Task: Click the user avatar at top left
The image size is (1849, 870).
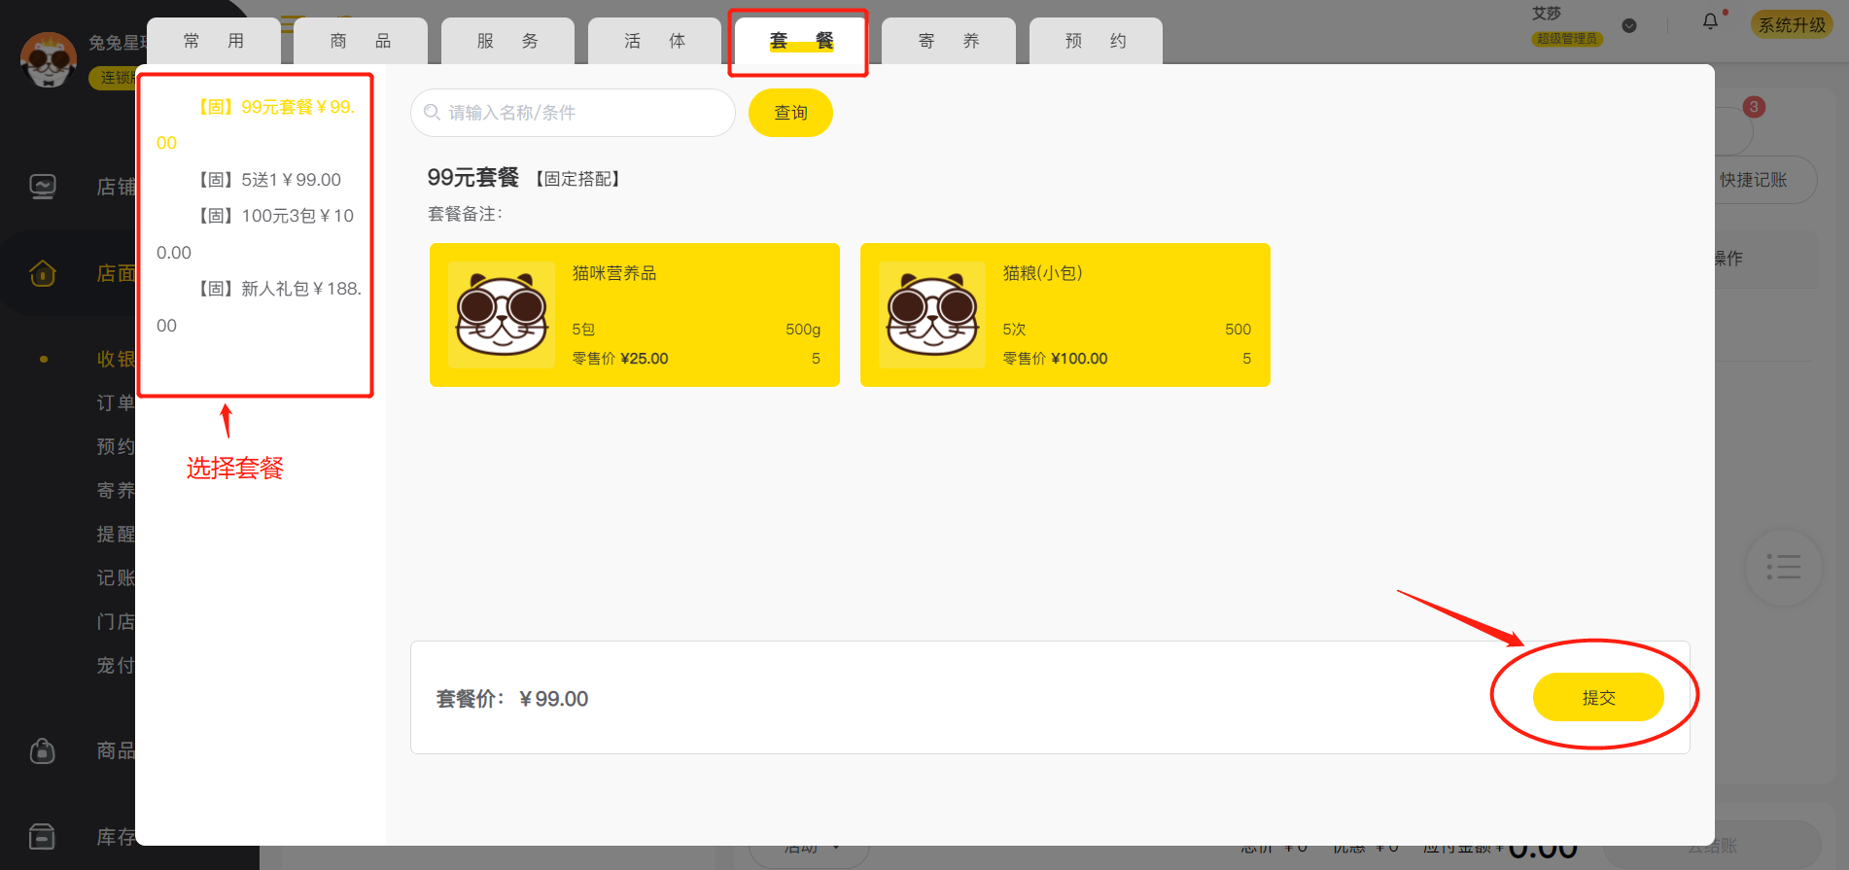Action: pyautogui.click(x=48, y=59)
